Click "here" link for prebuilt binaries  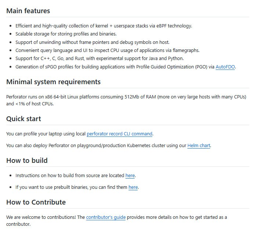coord(133,187)
